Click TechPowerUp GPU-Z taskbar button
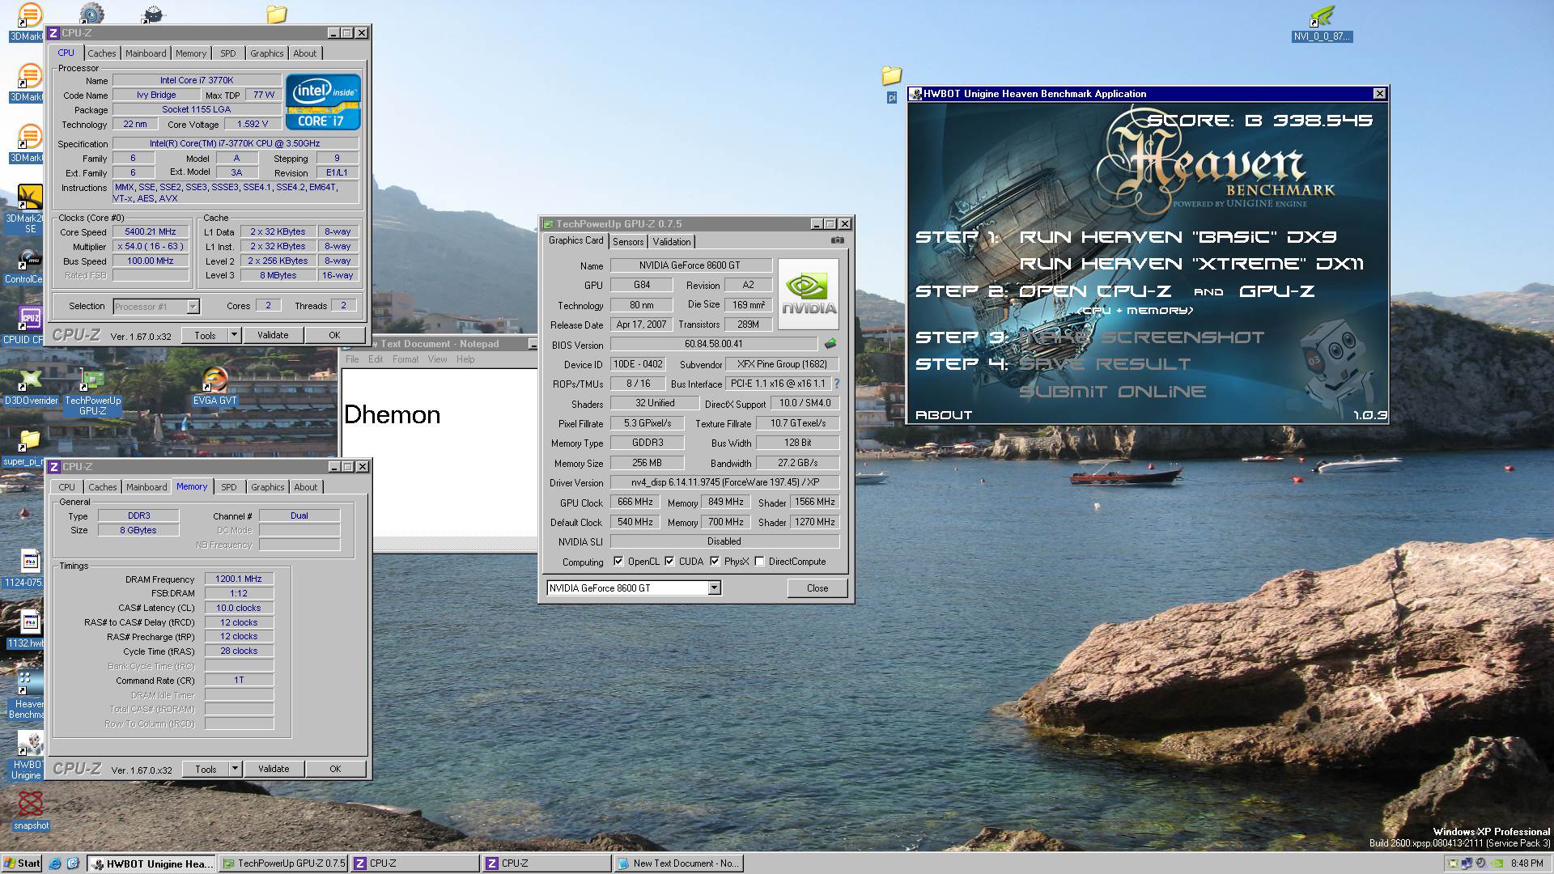This screenshot has width=1554, height=874. tap(284, 863)
